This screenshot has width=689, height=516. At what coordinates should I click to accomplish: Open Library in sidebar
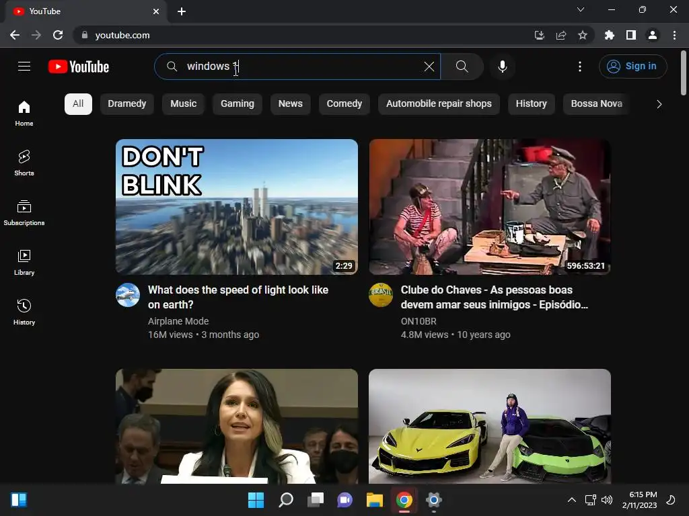click(x=24, y=263)
